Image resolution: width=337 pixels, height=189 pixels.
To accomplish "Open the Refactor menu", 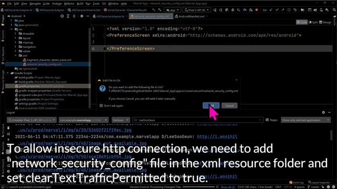I will coord(69,4).
